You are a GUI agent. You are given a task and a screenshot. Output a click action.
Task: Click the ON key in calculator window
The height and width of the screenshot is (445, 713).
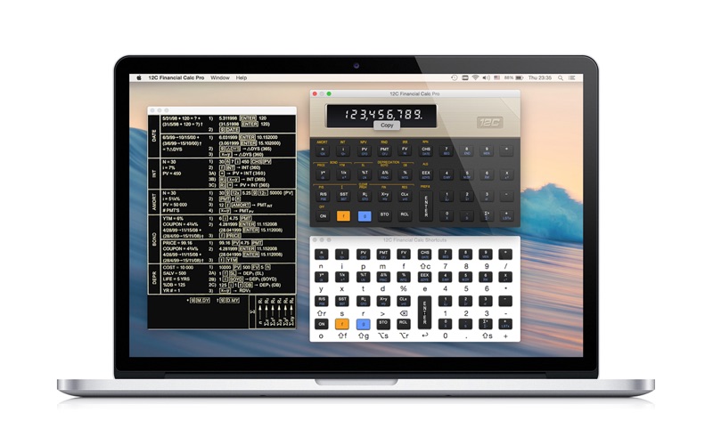pos(323,216)
